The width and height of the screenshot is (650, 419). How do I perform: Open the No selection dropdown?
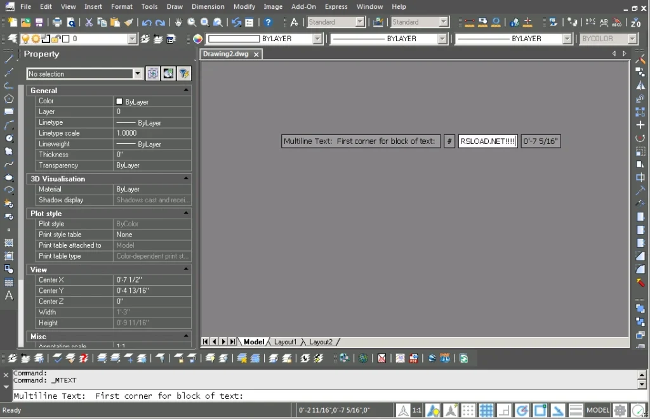point(137,74)
